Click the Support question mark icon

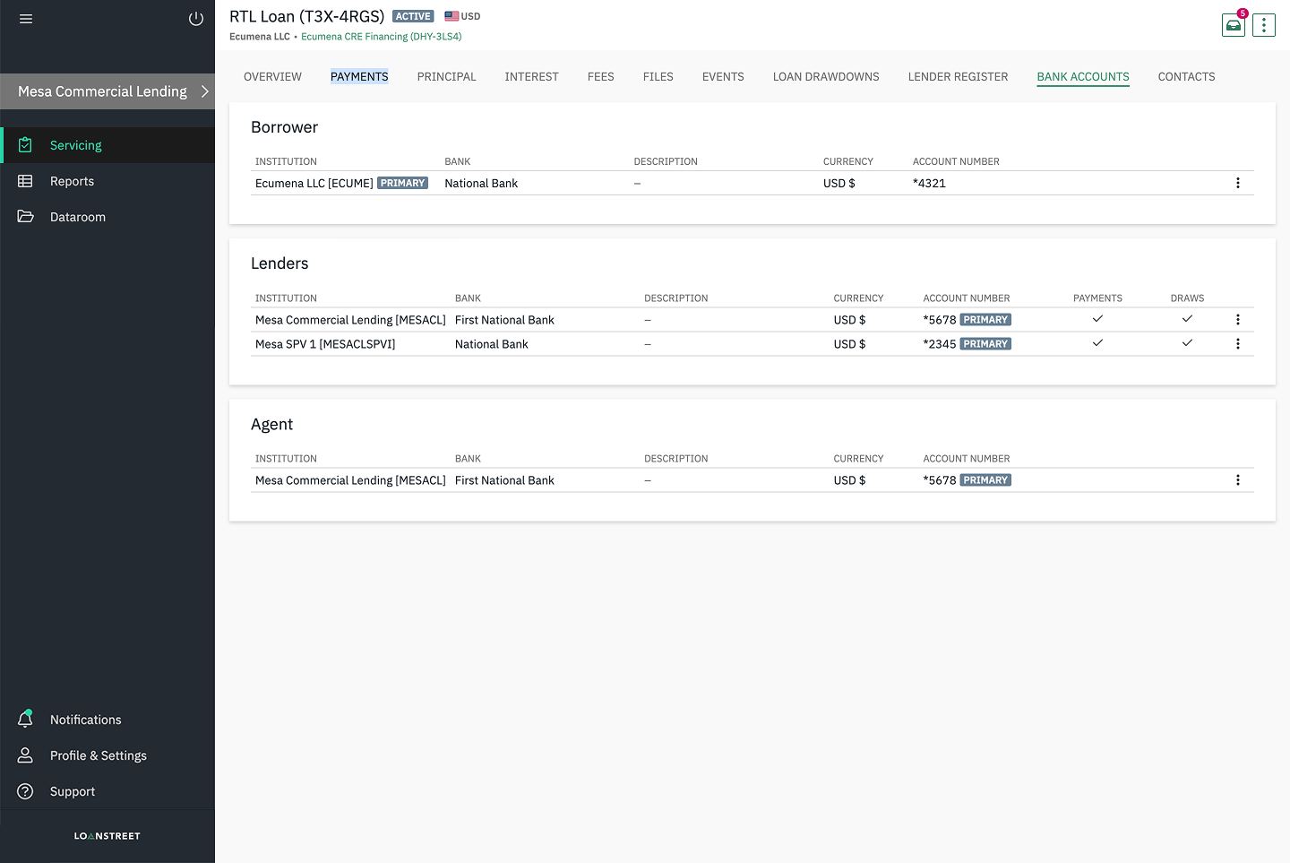(x=25, y=791)
